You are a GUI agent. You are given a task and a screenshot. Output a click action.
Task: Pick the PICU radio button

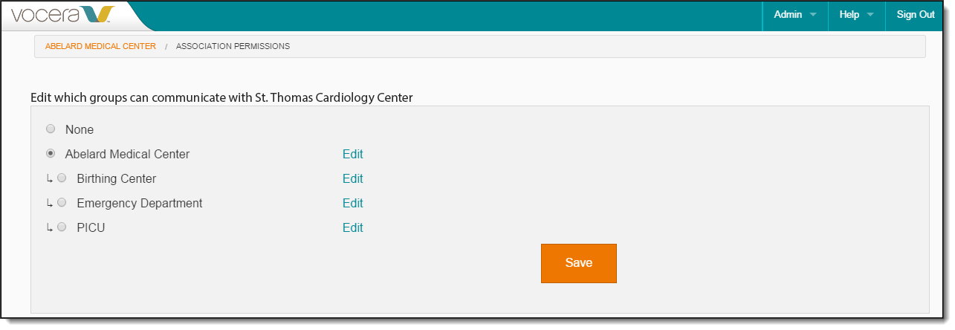pos(62,227)
